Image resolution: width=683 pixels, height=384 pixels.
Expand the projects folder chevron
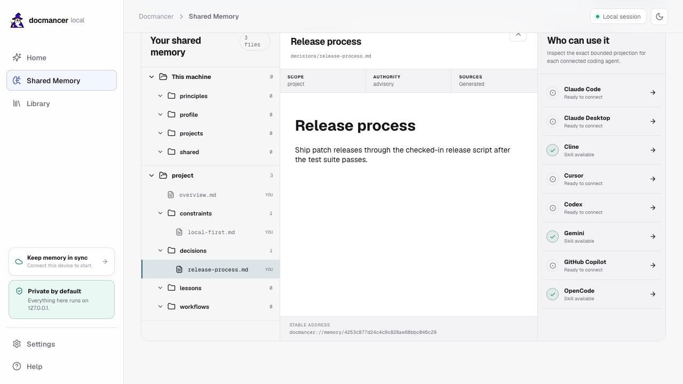160,133
